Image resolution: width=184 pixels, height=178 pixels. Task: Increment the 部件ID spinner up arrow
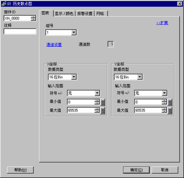pyautogui.click(x=33, y=17)
